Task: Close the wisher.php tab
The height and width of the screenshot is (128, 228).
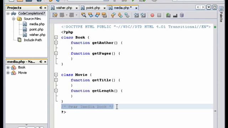Action: point(77,8)
